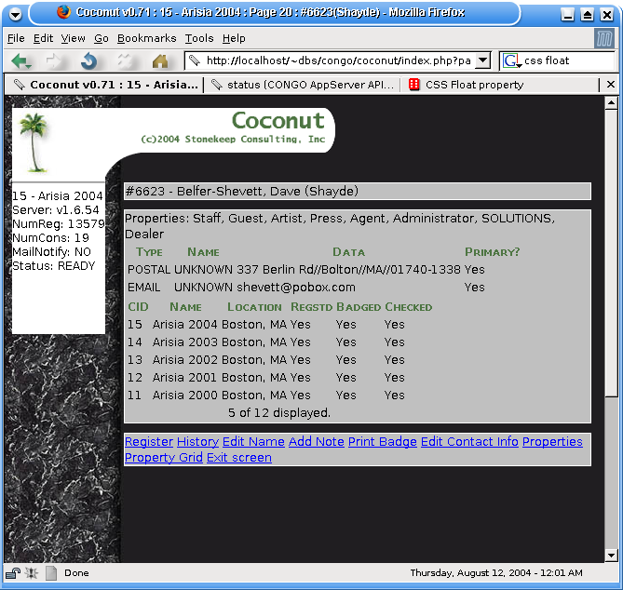Click the #6623 Belfer-Shevett header text
The width and height of the screenshot is (623, 590).
click(242, 191)
